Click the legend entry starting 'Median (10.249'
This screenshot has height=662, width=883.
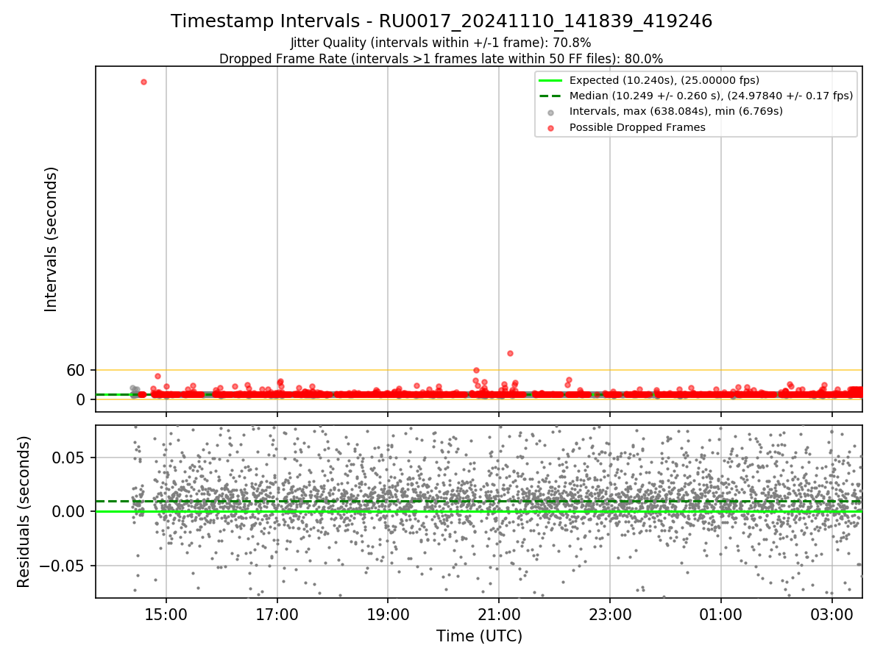click(x=711, y=96)
